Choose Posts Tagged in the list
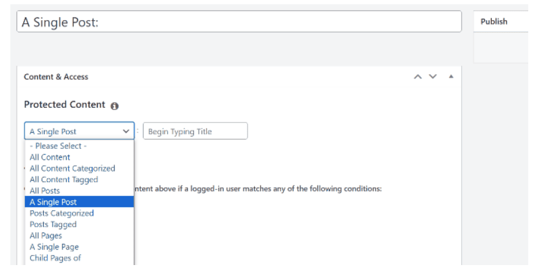This screenshot has height=276, width=538. point(53,224)
